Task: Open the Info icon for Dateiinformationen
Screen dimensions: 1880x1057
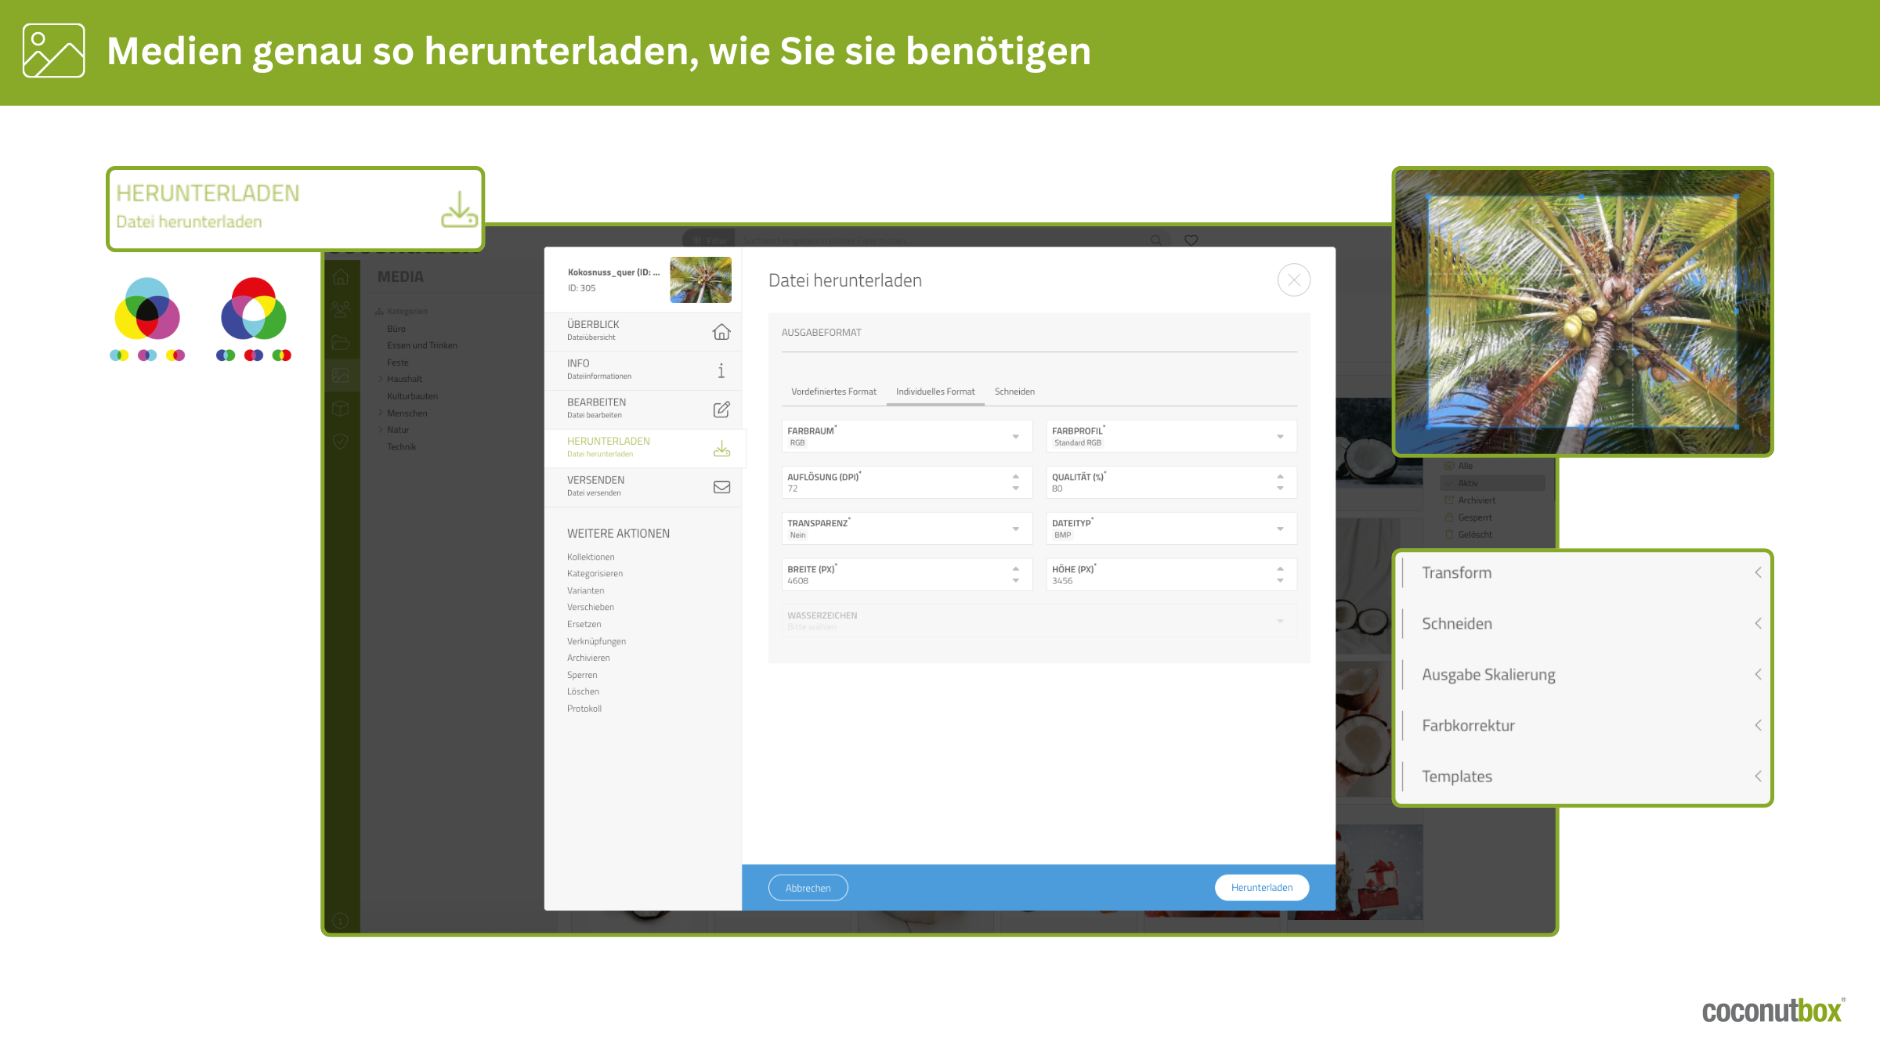Action: coord(721,370)
